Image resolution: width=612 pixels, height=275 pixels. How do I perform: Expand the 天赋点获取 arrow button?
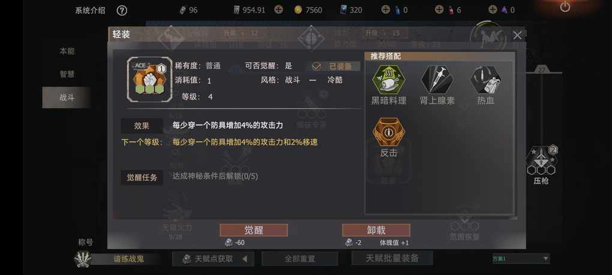click(245, 259)
